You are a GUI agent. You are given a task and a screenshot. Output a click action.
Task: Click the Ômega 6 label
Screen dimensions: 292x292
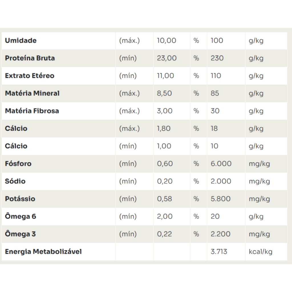[21, 216]
